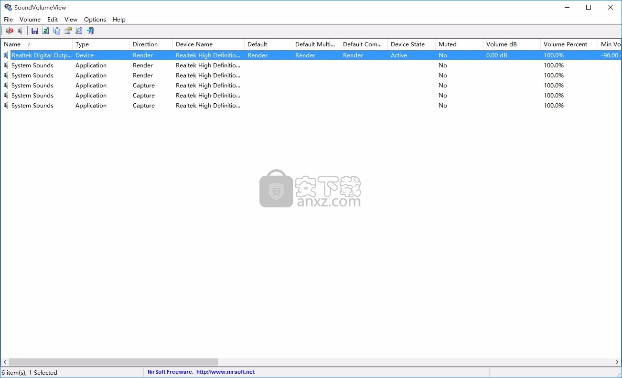Image resolution: width=622 pixels, height=378 pixels.
Task: Click the horizontal scrollbar right arrow
Action: click(x=617, y=362)
